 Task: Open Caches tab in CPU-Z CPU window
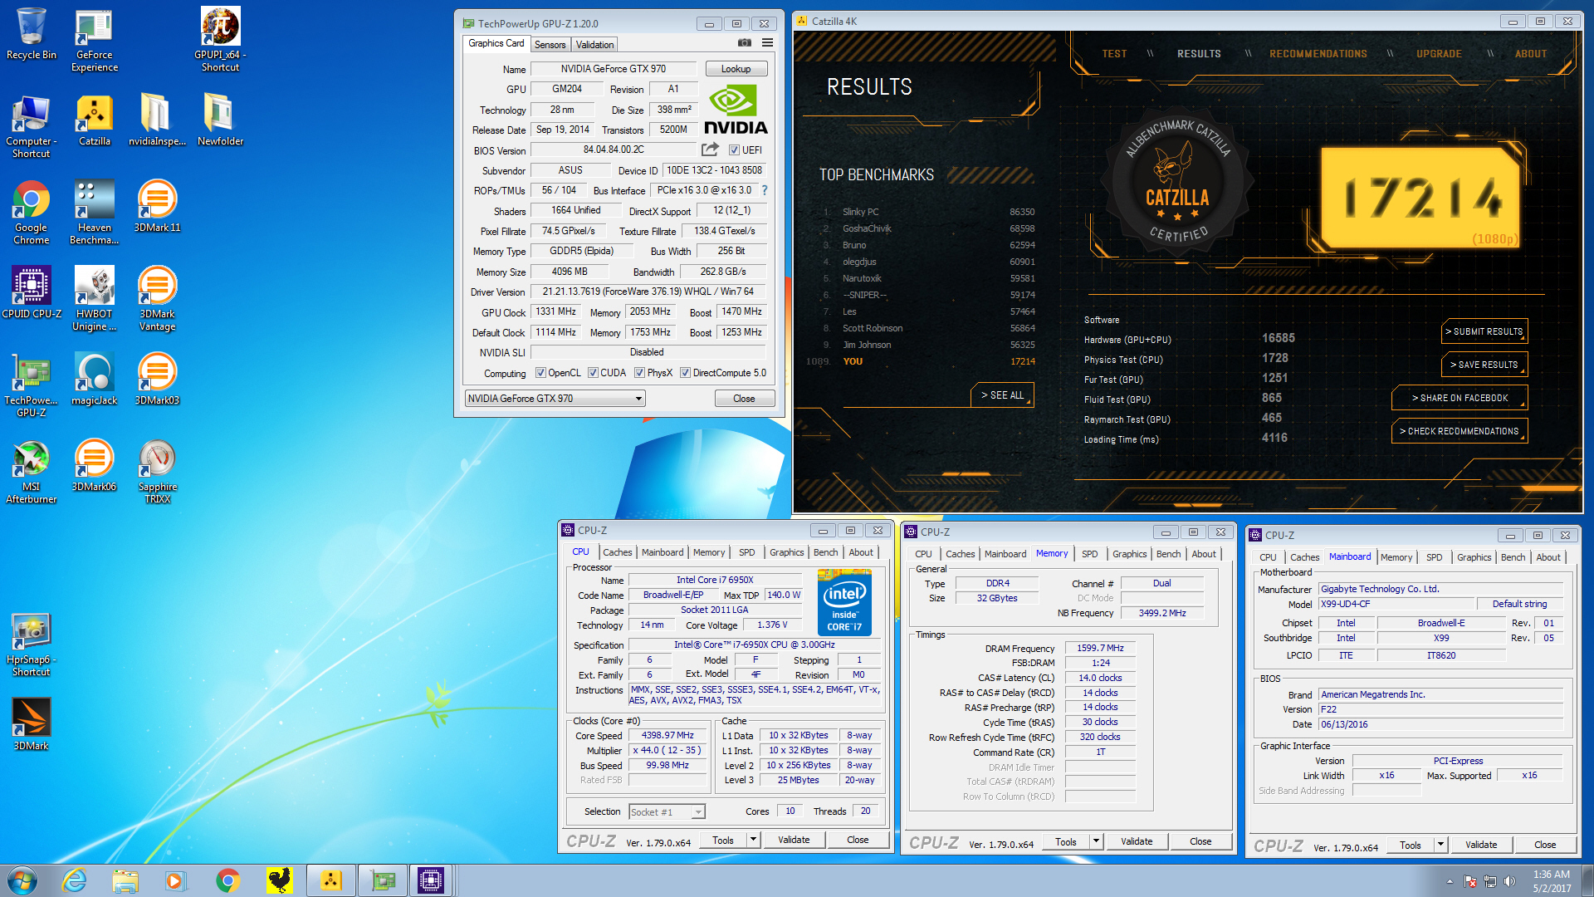(617, 552)
